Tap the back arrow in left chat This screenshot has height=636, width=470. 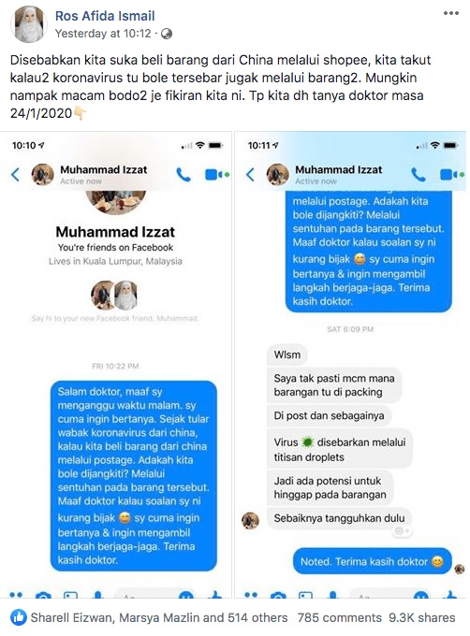click(15, 174)
